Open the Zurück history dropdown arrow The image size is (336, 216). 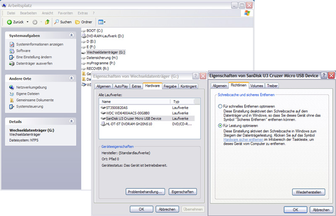[x=27, y=22]
